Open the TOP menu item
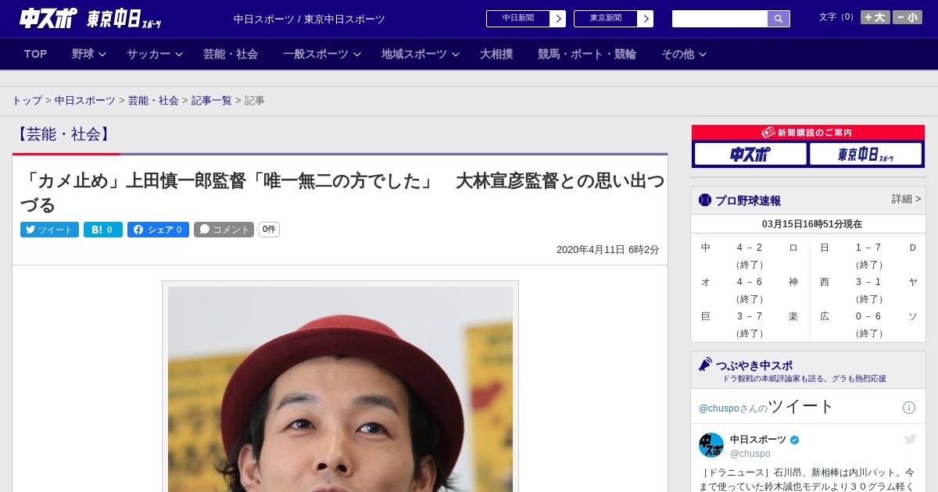938x492 pixels. click(35, 54)
